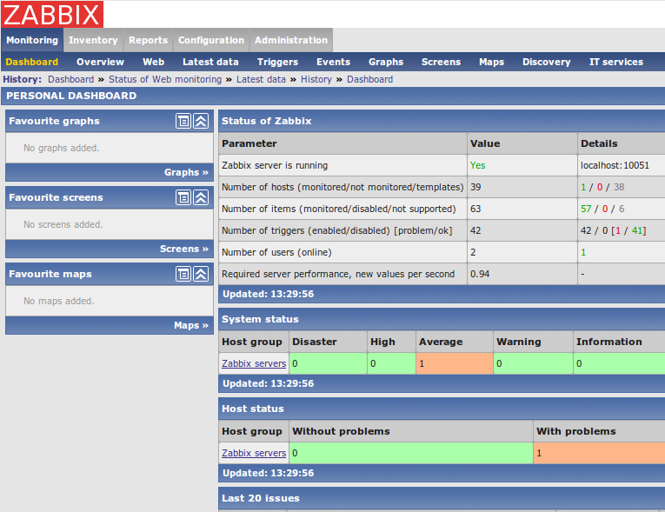Viewport: 665px width, 512px height.
Task: Open the Inventory tab
Action: click(x=93, y=40)
